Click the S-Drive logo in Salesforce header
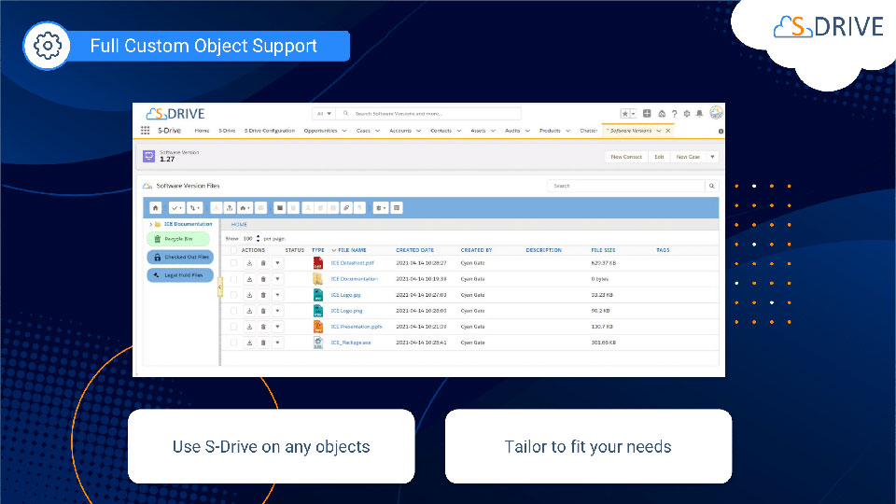 coord(175,114)
